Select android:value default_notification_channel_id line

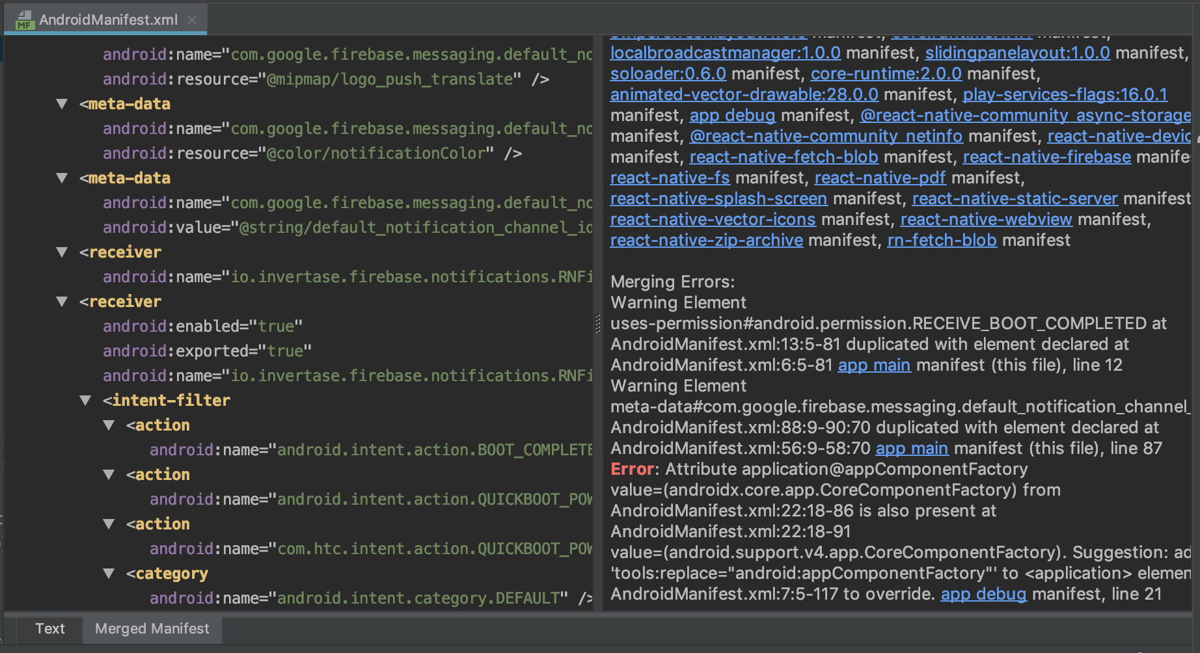(348, 227)
